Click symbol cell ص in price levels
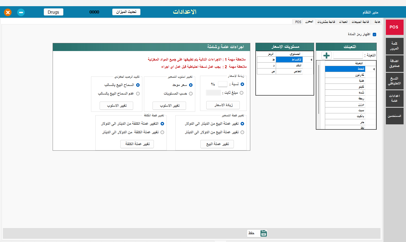 [266, 71]
